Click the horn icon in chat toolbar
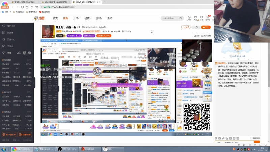 click(223, 138)
